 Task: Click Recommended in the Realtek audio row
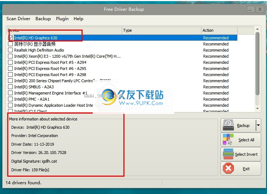(x=216, y=50)
